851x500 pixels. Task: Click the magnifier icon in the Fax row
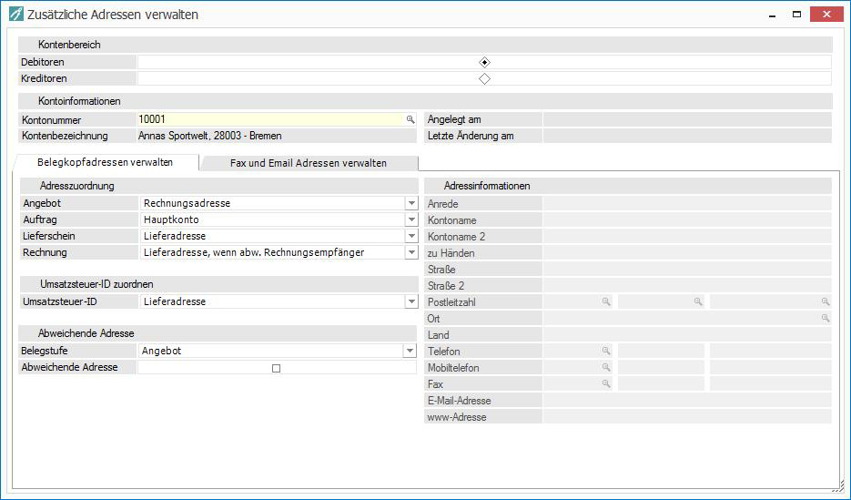point(606,383)
